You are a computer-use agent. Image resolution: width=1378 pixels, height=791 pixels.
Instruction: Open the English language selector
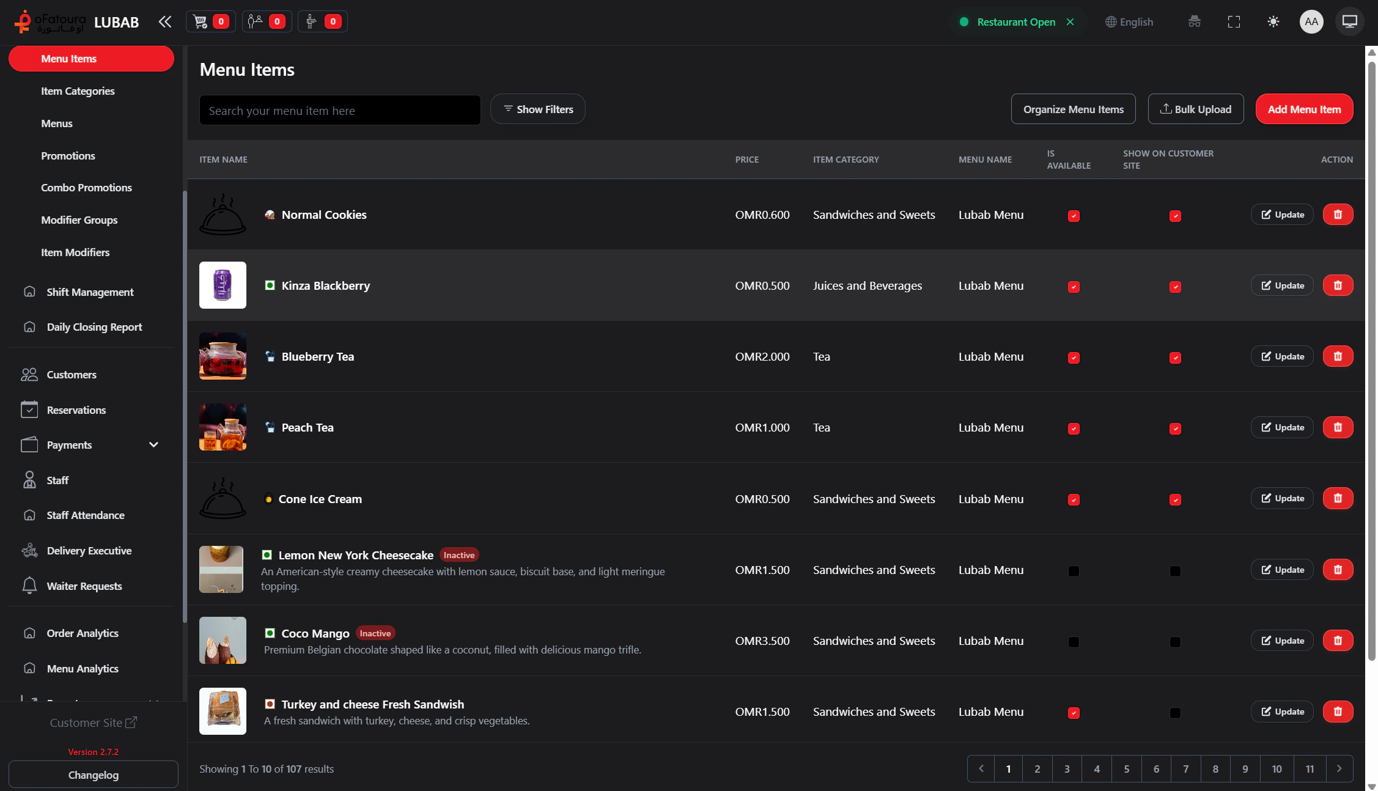click(1129, 22)
